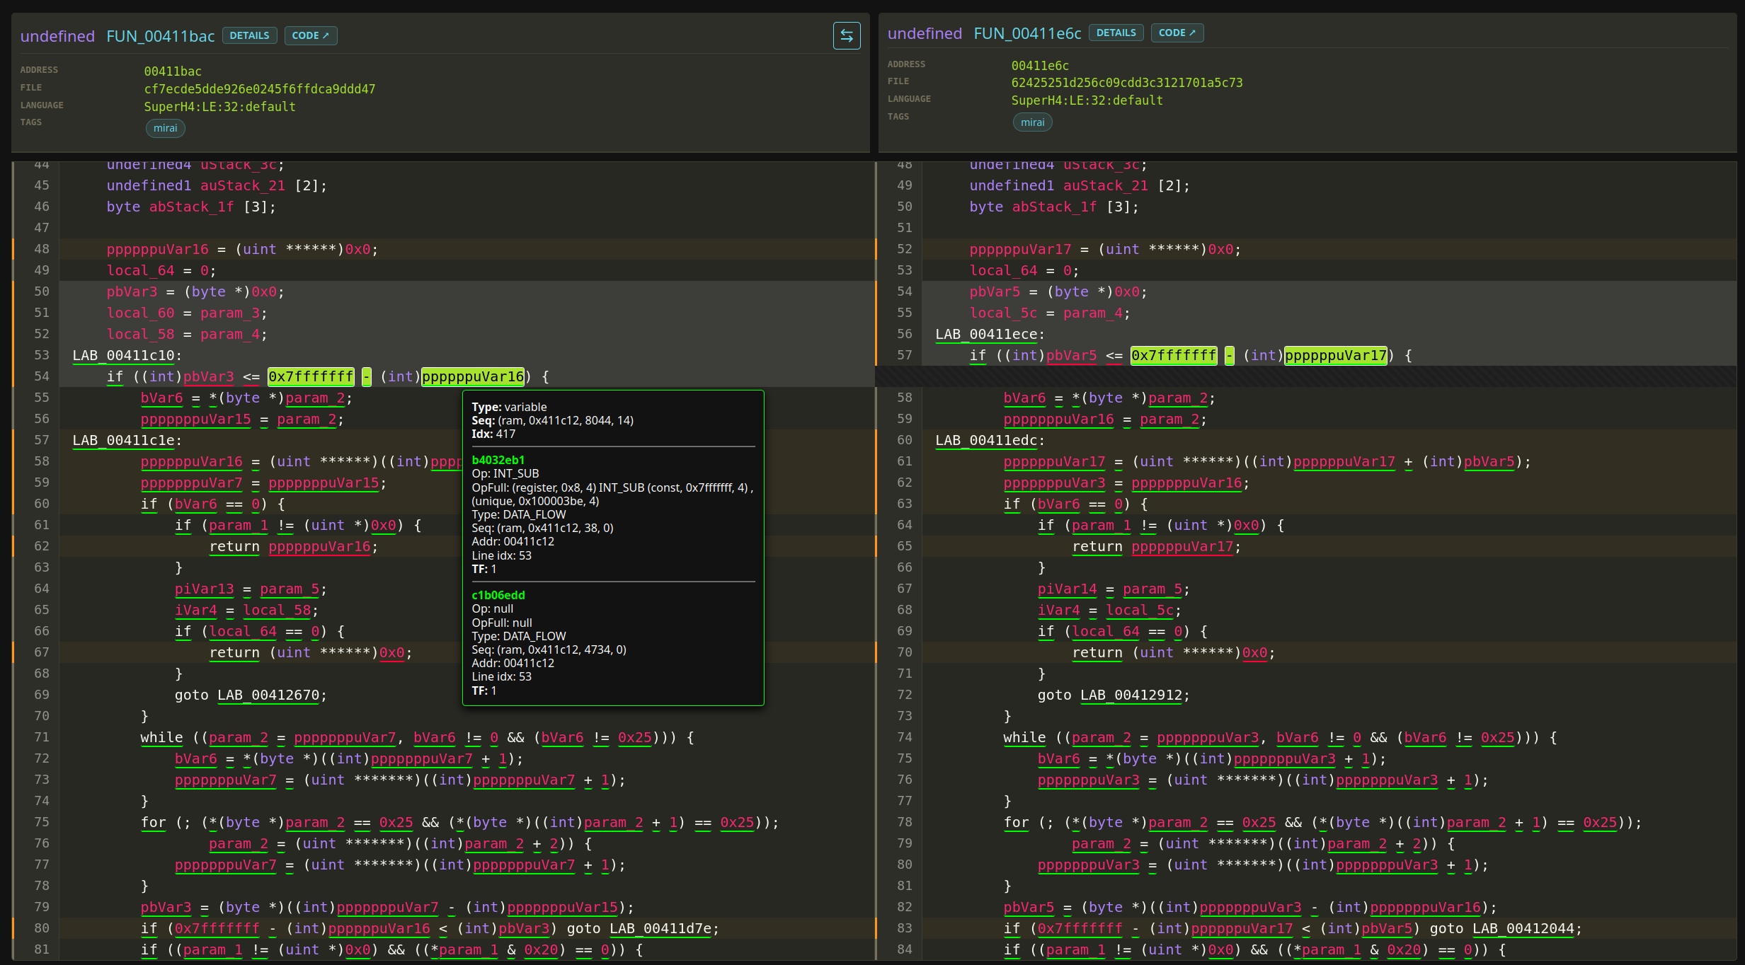Open CODE link for FUN_00411e6c
Screen dimensions: 1745x965
[x=1177, y=33]
